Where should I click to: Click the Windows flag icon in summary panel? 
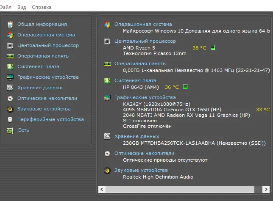pyautogui.click(x=107, y=25)
